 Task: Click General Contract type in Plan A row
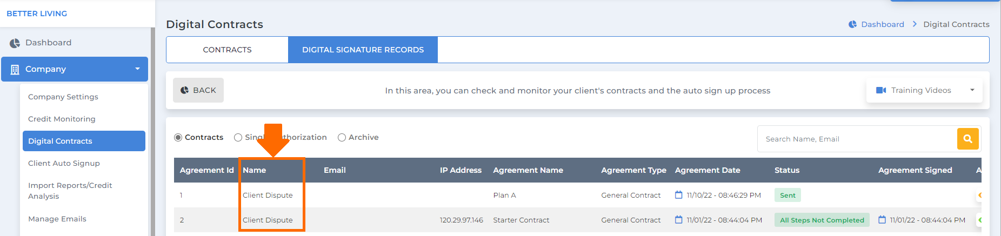coord(631,195)
